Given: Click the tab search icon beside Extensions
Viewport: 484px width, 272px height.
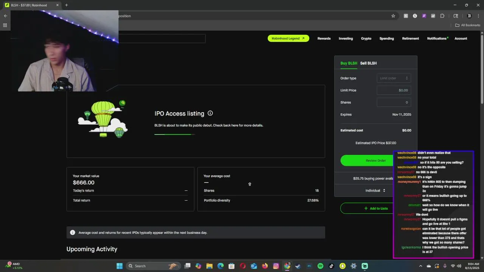Looking at the screenshot, I should 456,16.
